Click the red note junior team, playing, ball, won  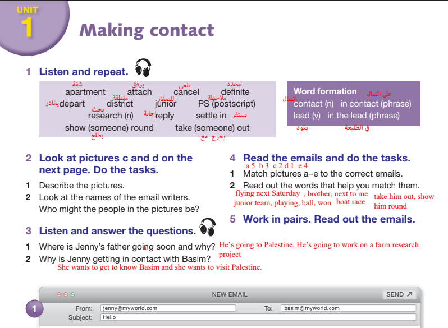(x=282, y=203)
